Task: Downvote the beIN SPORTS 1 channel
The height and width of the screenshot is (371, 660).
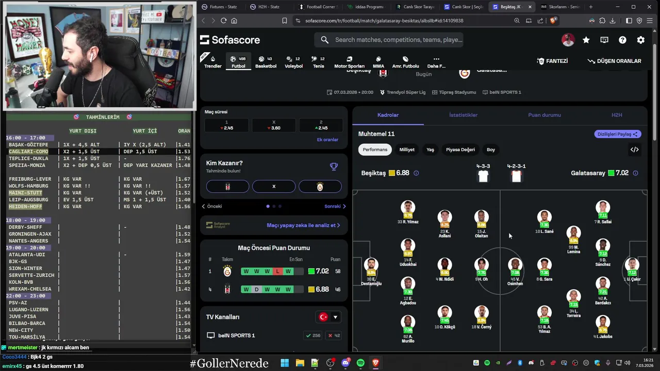Action: pos(334,335)
